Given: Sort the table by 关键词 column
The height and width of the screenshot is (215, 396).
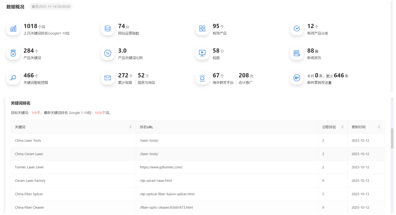Looking at the screenshot, I should tap(130, 127).
